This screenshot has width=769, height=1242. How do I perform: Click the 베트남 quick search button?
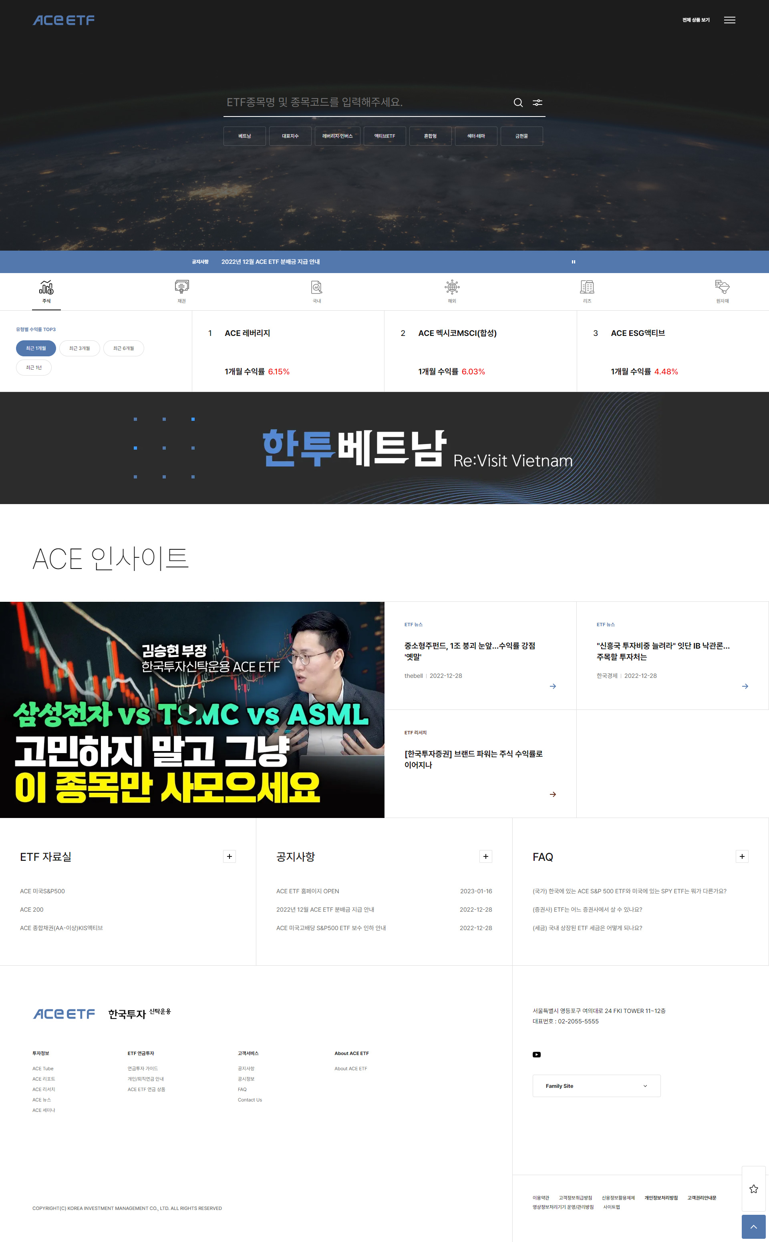pyautogui.click(x=244, y=136)
